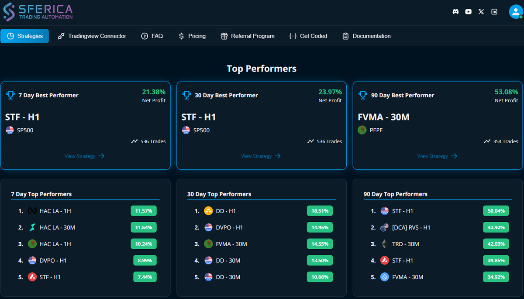Viewport: 524px width, 299px height.
Task: Select the Strategies tab
Action: [24, 36]
